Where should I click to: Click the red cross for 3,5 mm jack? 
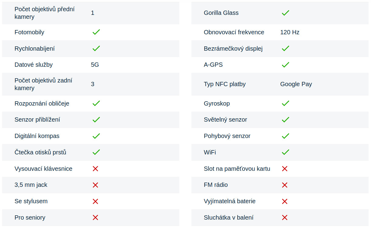pos(95,185)
